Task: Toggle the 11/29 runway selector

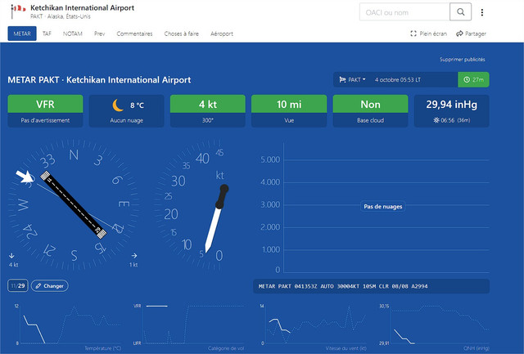Action: click(18, 286)
